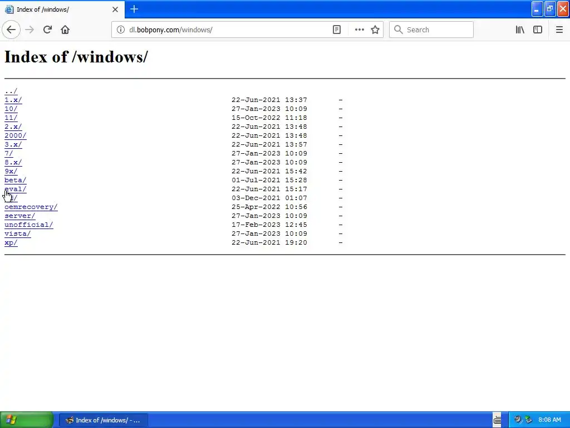The image size is (570, 428).
Task: Show site information icon in address bar
Action: [120, 30]
